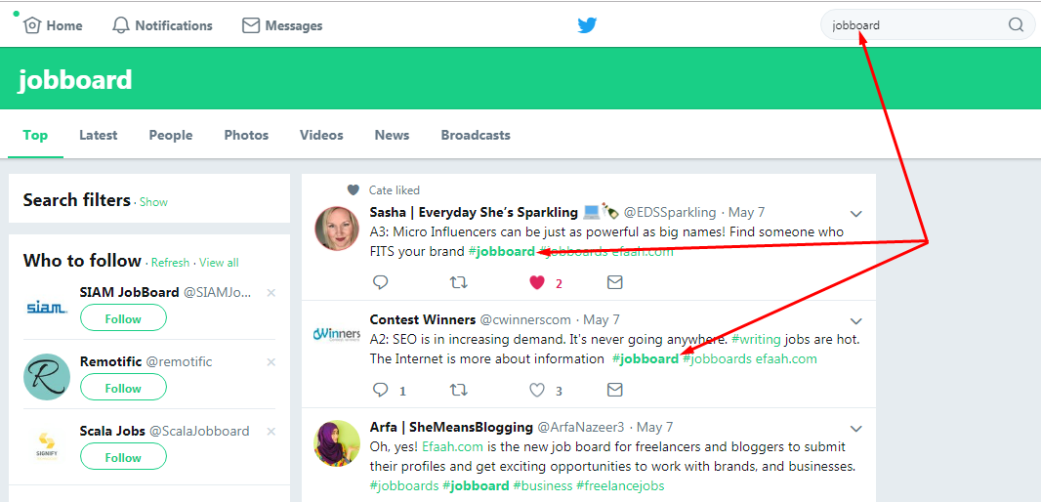The height and width of the screenshot is (502, 1041).
Task: Expand options on Sasha's tweet
Action: (856, 214)
